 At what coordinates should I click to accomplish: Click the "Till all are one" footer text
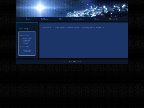click(72, 62)
